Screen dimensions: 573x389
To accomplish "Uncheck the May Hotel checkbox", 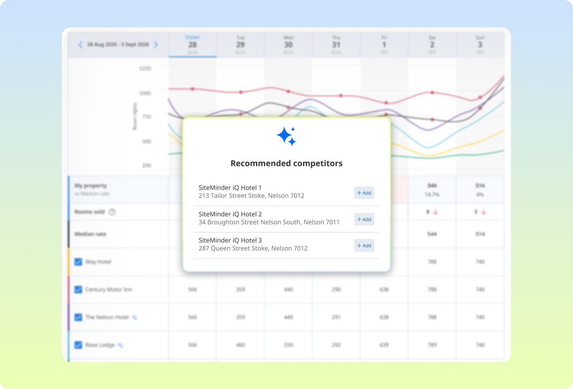I will (x=78, y=262).
